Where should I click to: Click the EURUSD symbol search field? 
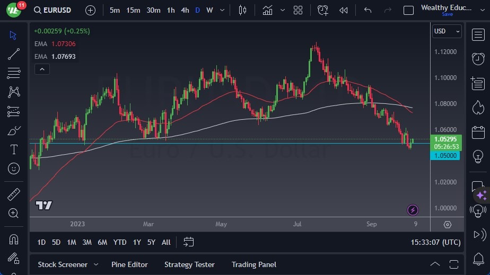[54, 10]
